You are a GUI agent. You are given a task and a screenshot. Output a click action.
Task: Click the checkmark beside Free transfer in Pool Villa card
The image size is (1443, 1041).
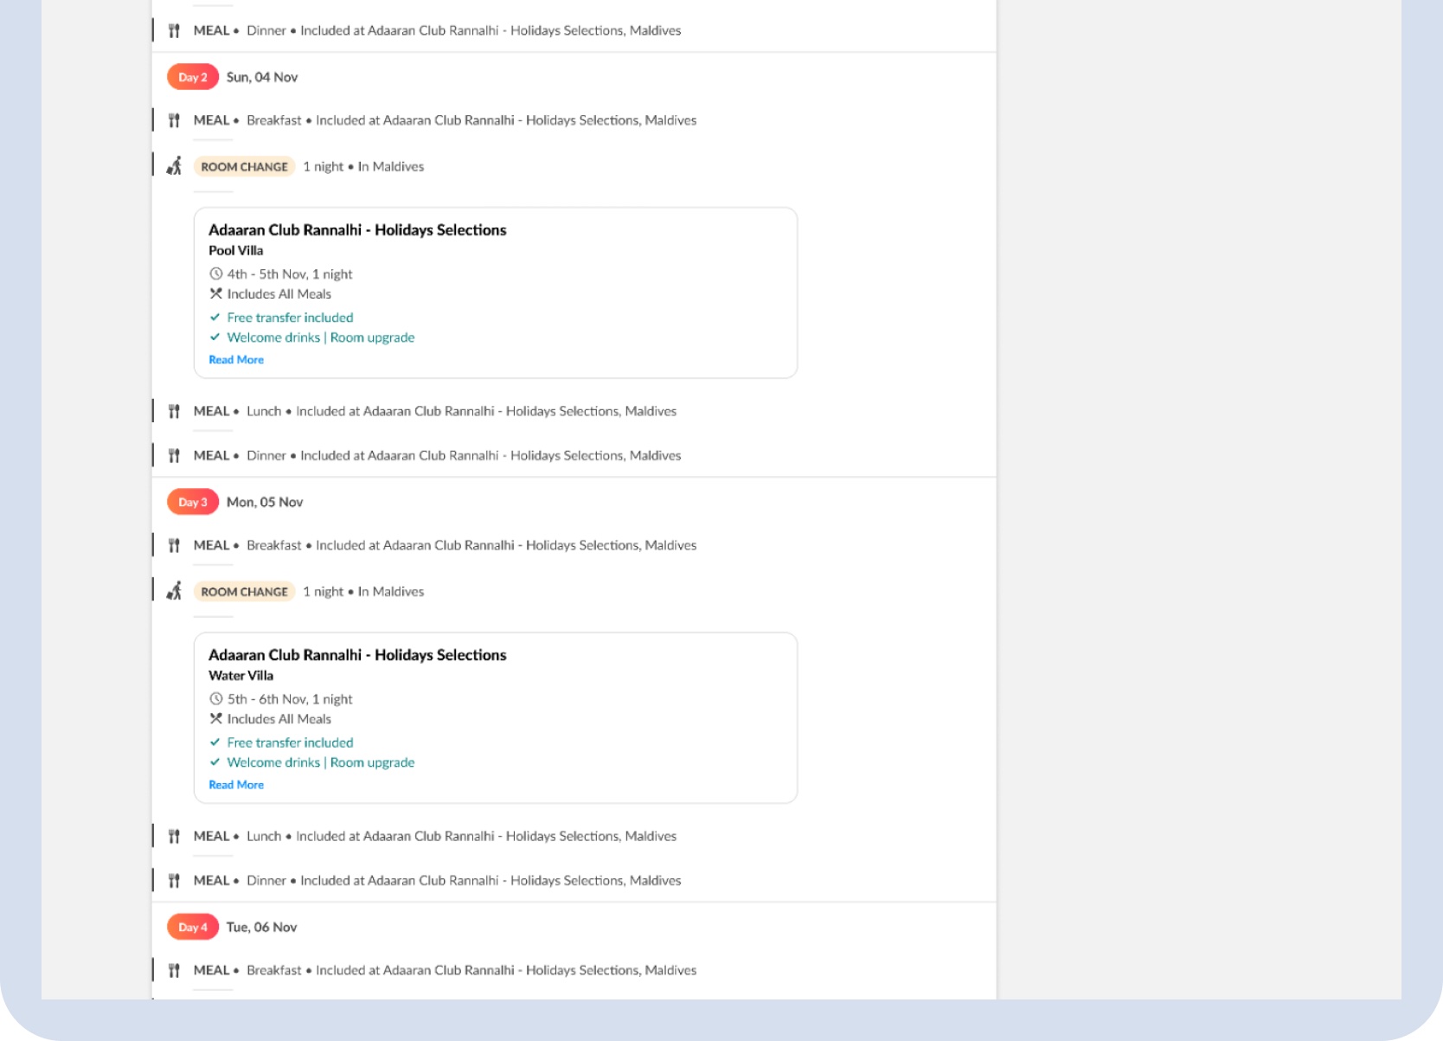tap(215, 318)
